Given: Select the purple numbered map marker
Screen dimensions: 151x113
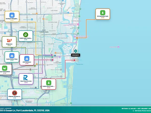Looking at the screenshot, I should pyautogui.click(x=52, y=55).
